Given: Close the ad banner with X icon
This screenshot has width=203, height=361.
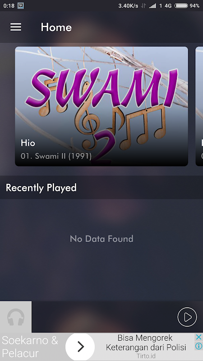Looking at the screenshot, I should click(198, 337).
